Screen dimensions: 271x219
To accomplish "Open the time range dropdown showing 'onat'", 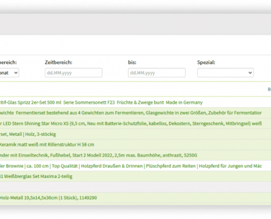I will pyautogui.click(x=9, y=73).
